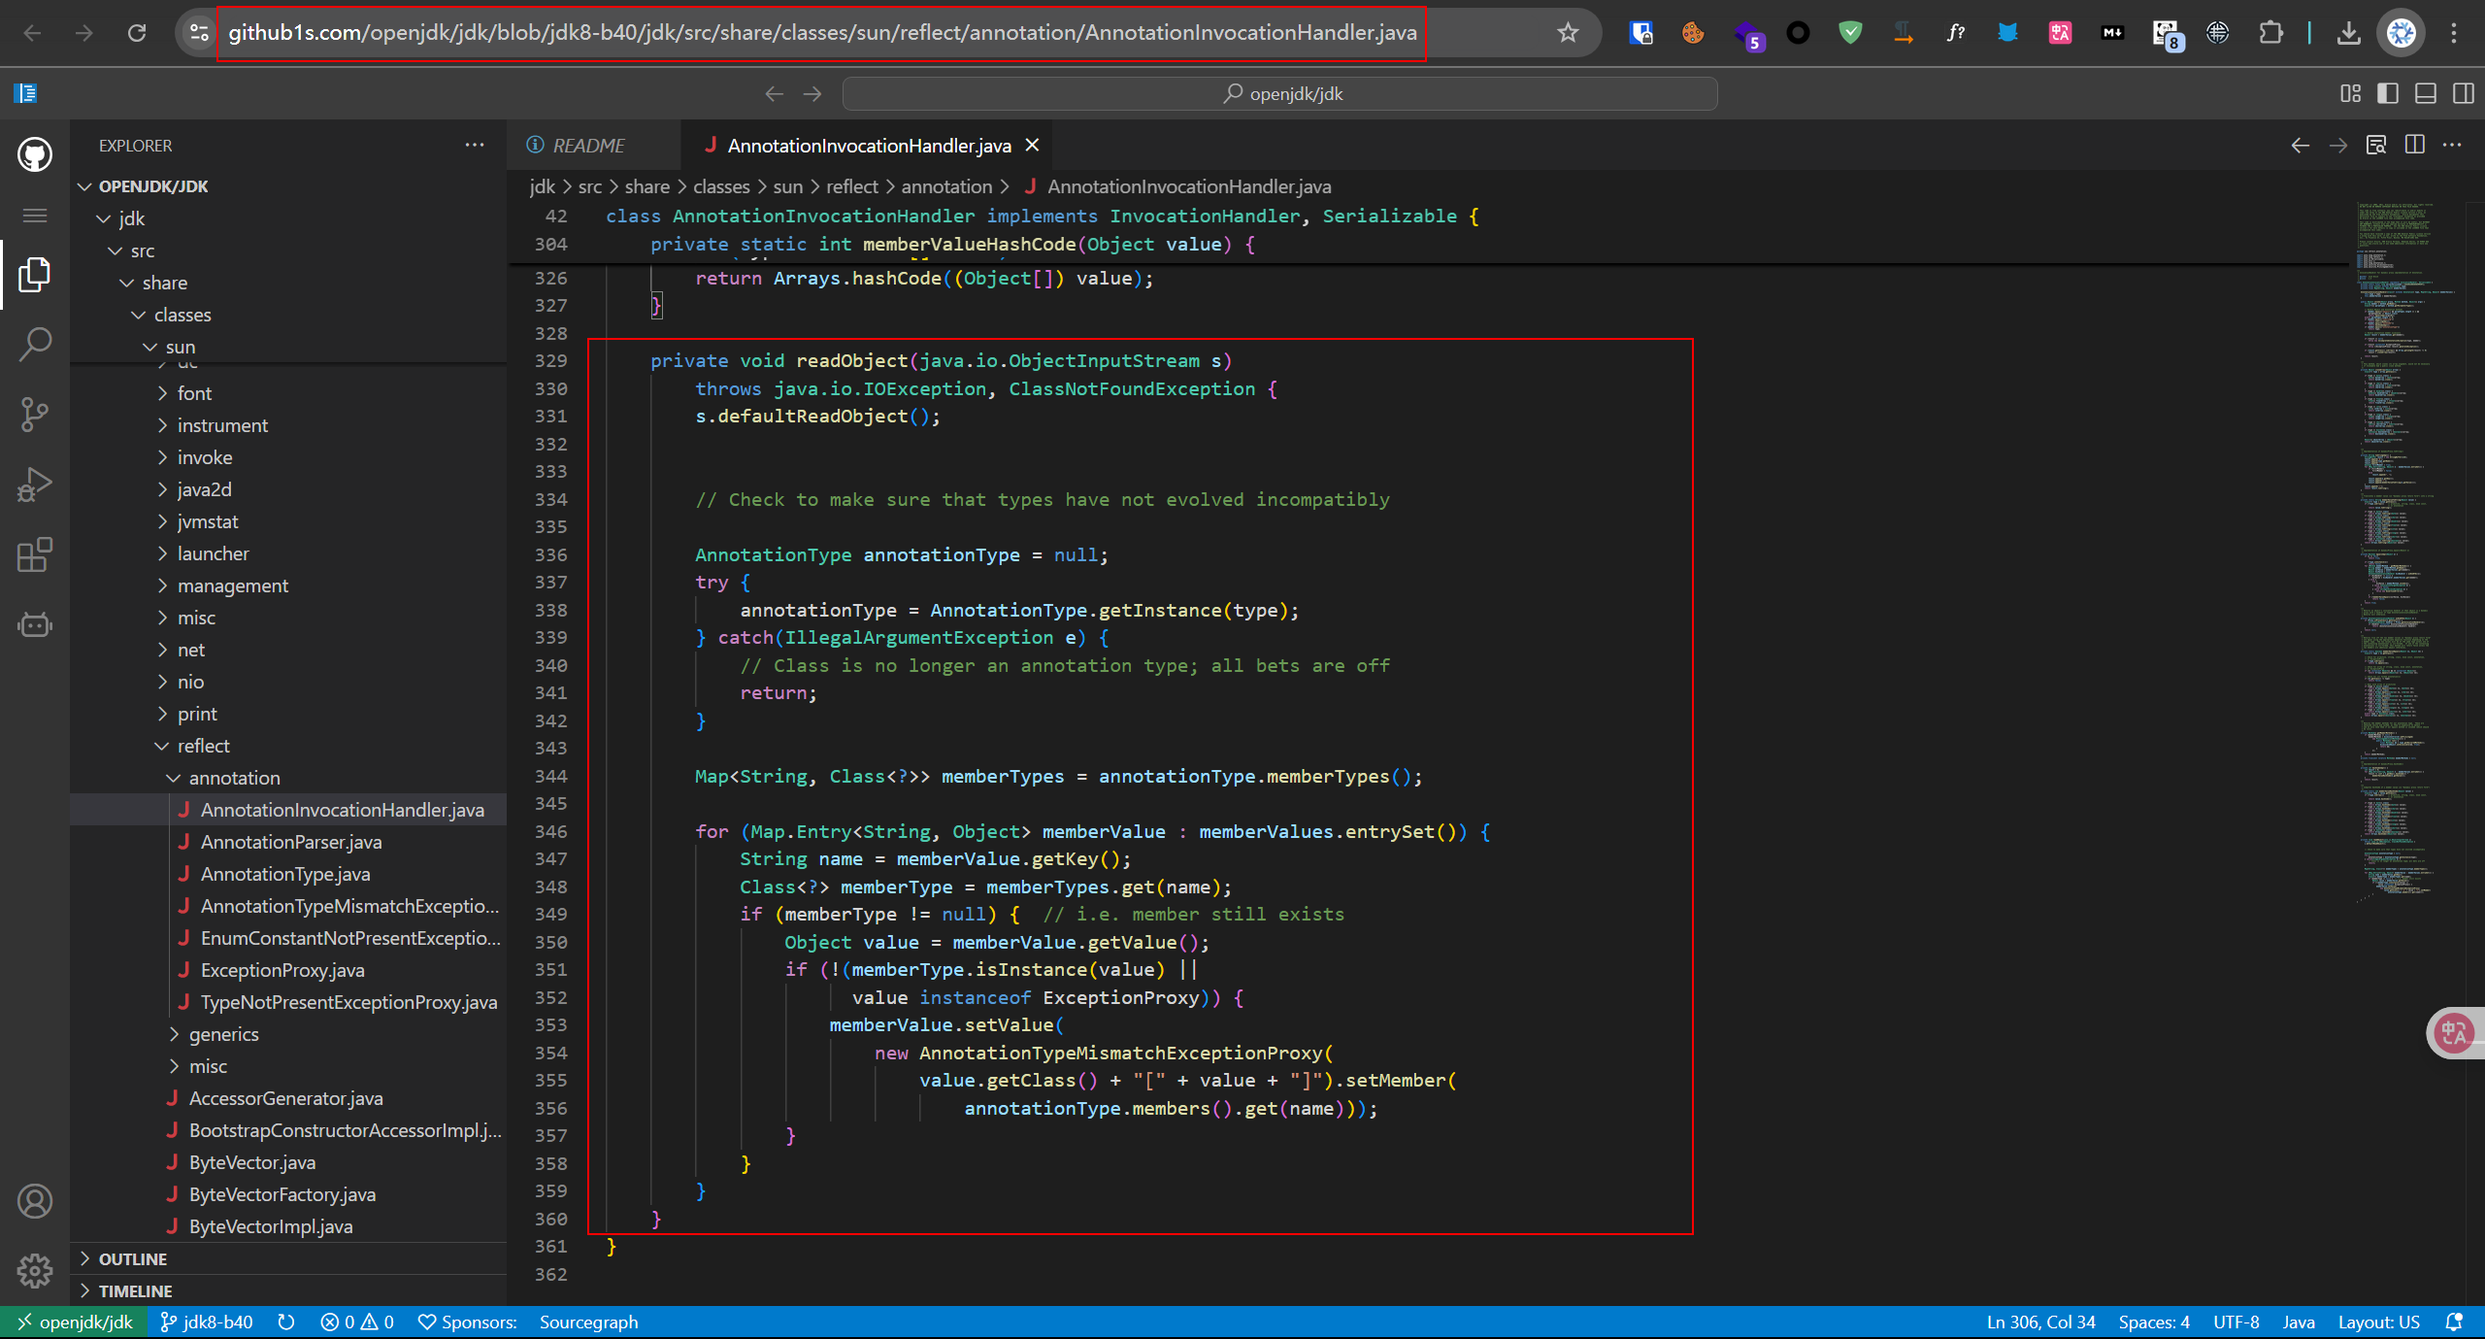The height and width of the screenshot is (1339, 2485).
Task: Open the Source Control view
Action: coord(35,415)
